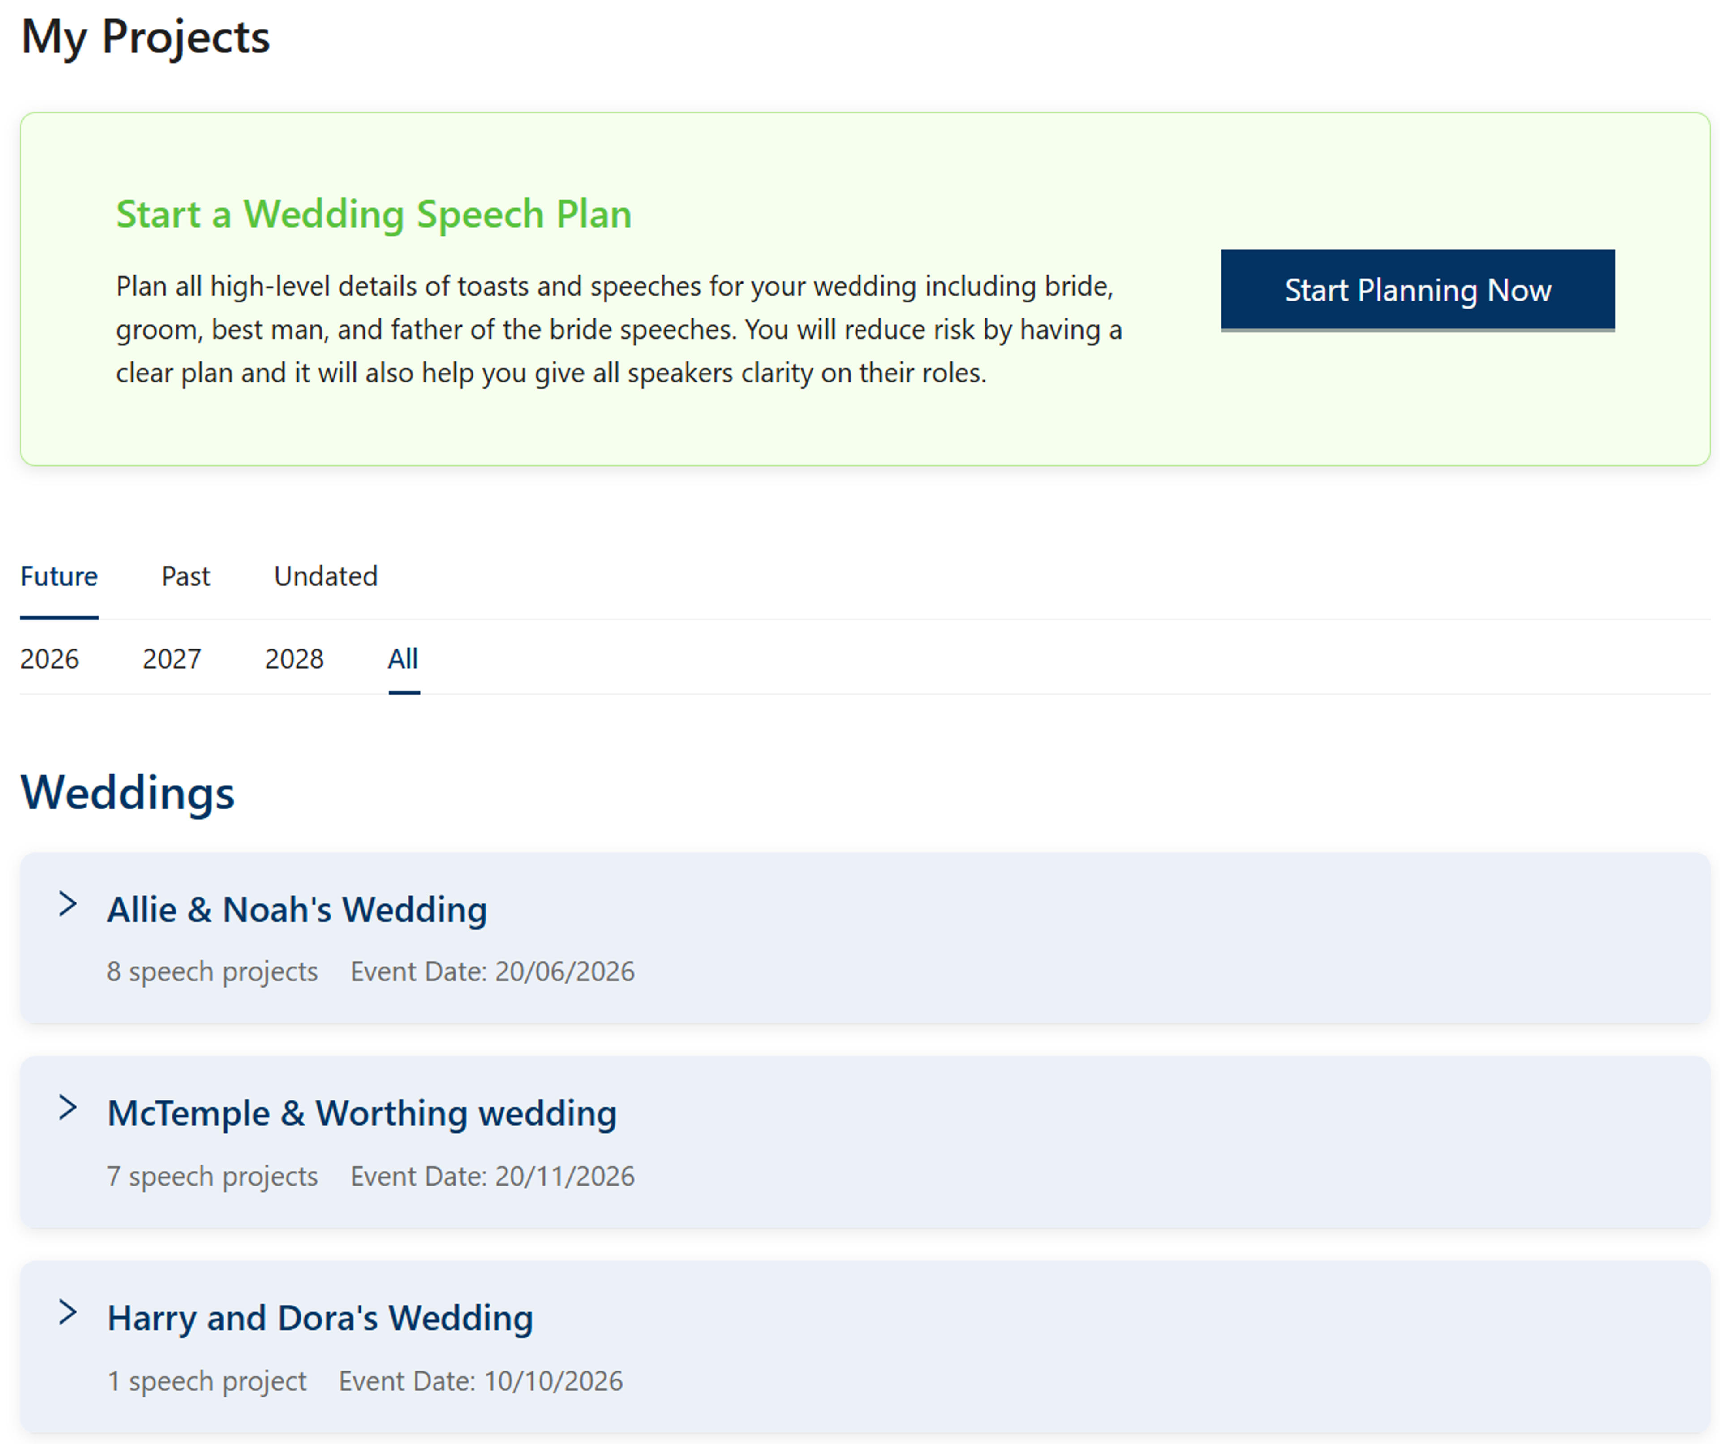Open McTemple & Worthing wedding title

click(362, 1113)
